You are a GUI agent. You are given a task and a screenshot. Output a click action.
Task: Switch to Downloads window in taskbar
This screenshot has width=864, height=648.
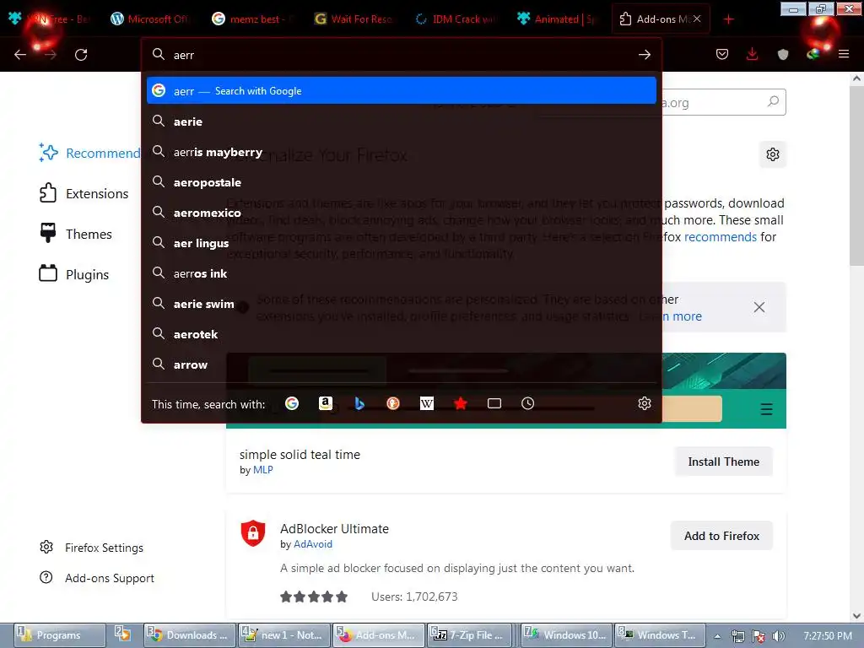click(x=190, y=634)
